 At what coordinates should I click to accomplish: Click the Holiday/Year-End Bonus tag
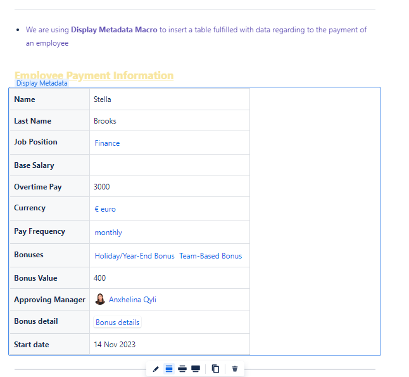click(134, 256)
